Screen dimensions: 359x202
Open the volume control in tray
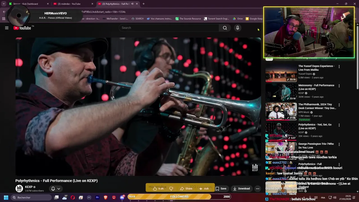[335, 198]
